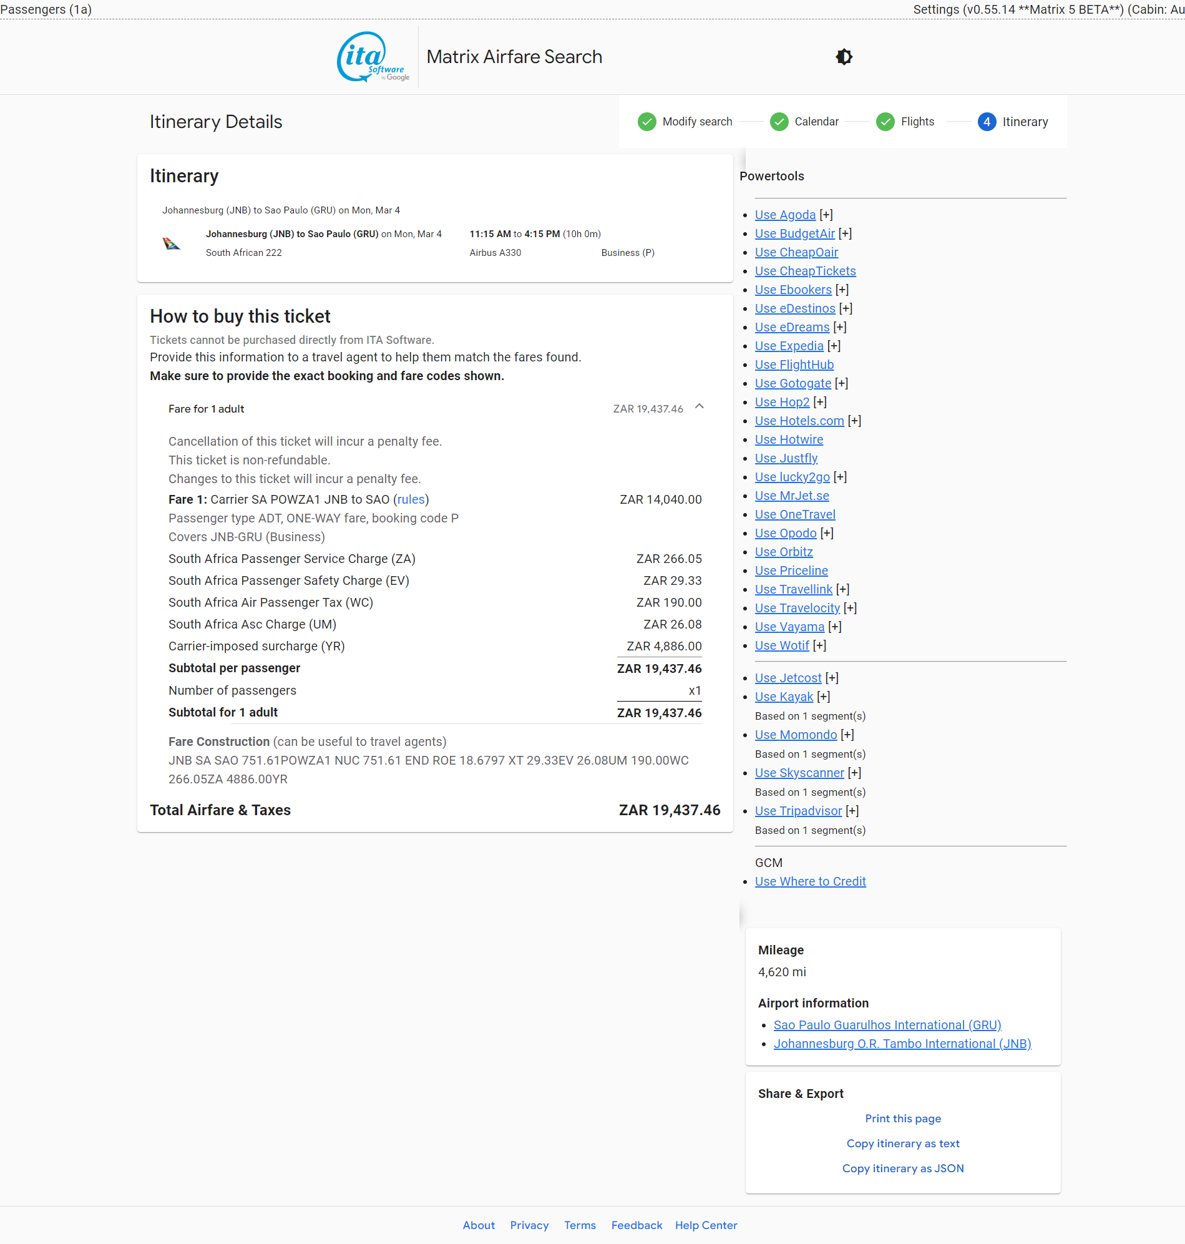The image size is (1185, 1244).
Task: Click the Calendar step checkmark icon
Action: (x=779, y=121)
